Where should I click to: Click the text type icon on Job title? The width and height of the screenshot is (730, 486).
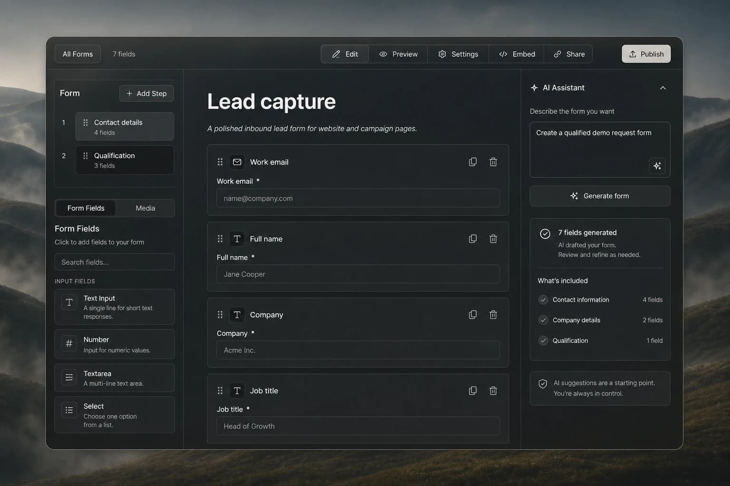pos(237,391)
